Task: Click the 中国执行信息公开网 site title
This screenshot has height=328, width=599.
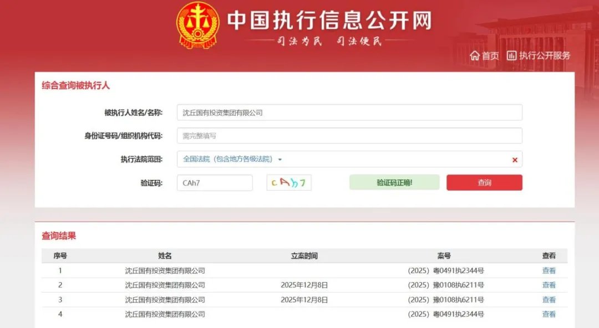Action: [329, 20]
